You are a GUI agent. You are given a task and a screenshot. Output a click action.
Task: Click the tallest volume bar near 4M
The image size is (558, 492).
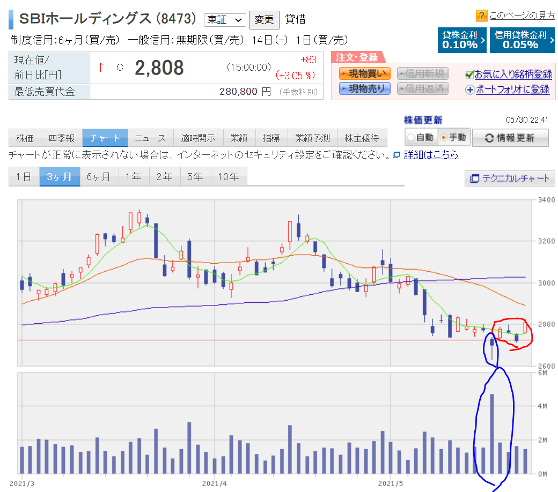(x=492, y=434)
